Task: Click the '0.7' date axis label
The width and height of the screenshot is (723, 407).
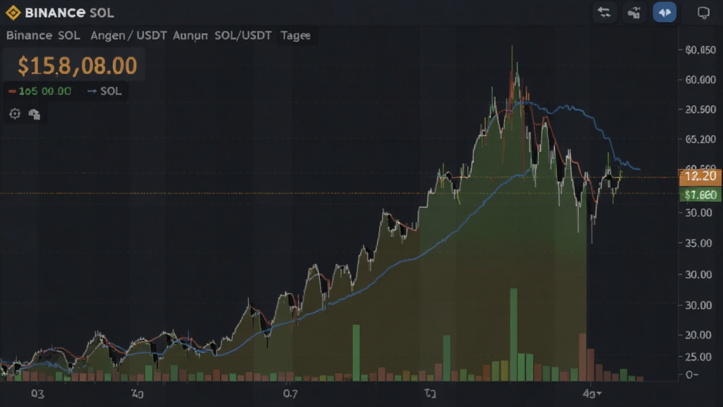Action: point(290,394)
